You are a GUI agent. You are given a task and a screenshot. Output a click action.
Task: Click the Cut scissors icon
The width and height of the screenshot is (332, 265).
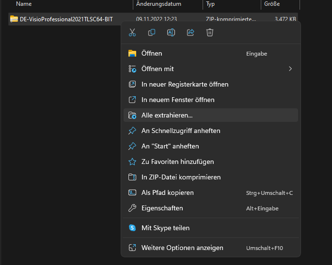tap(132, 32)
